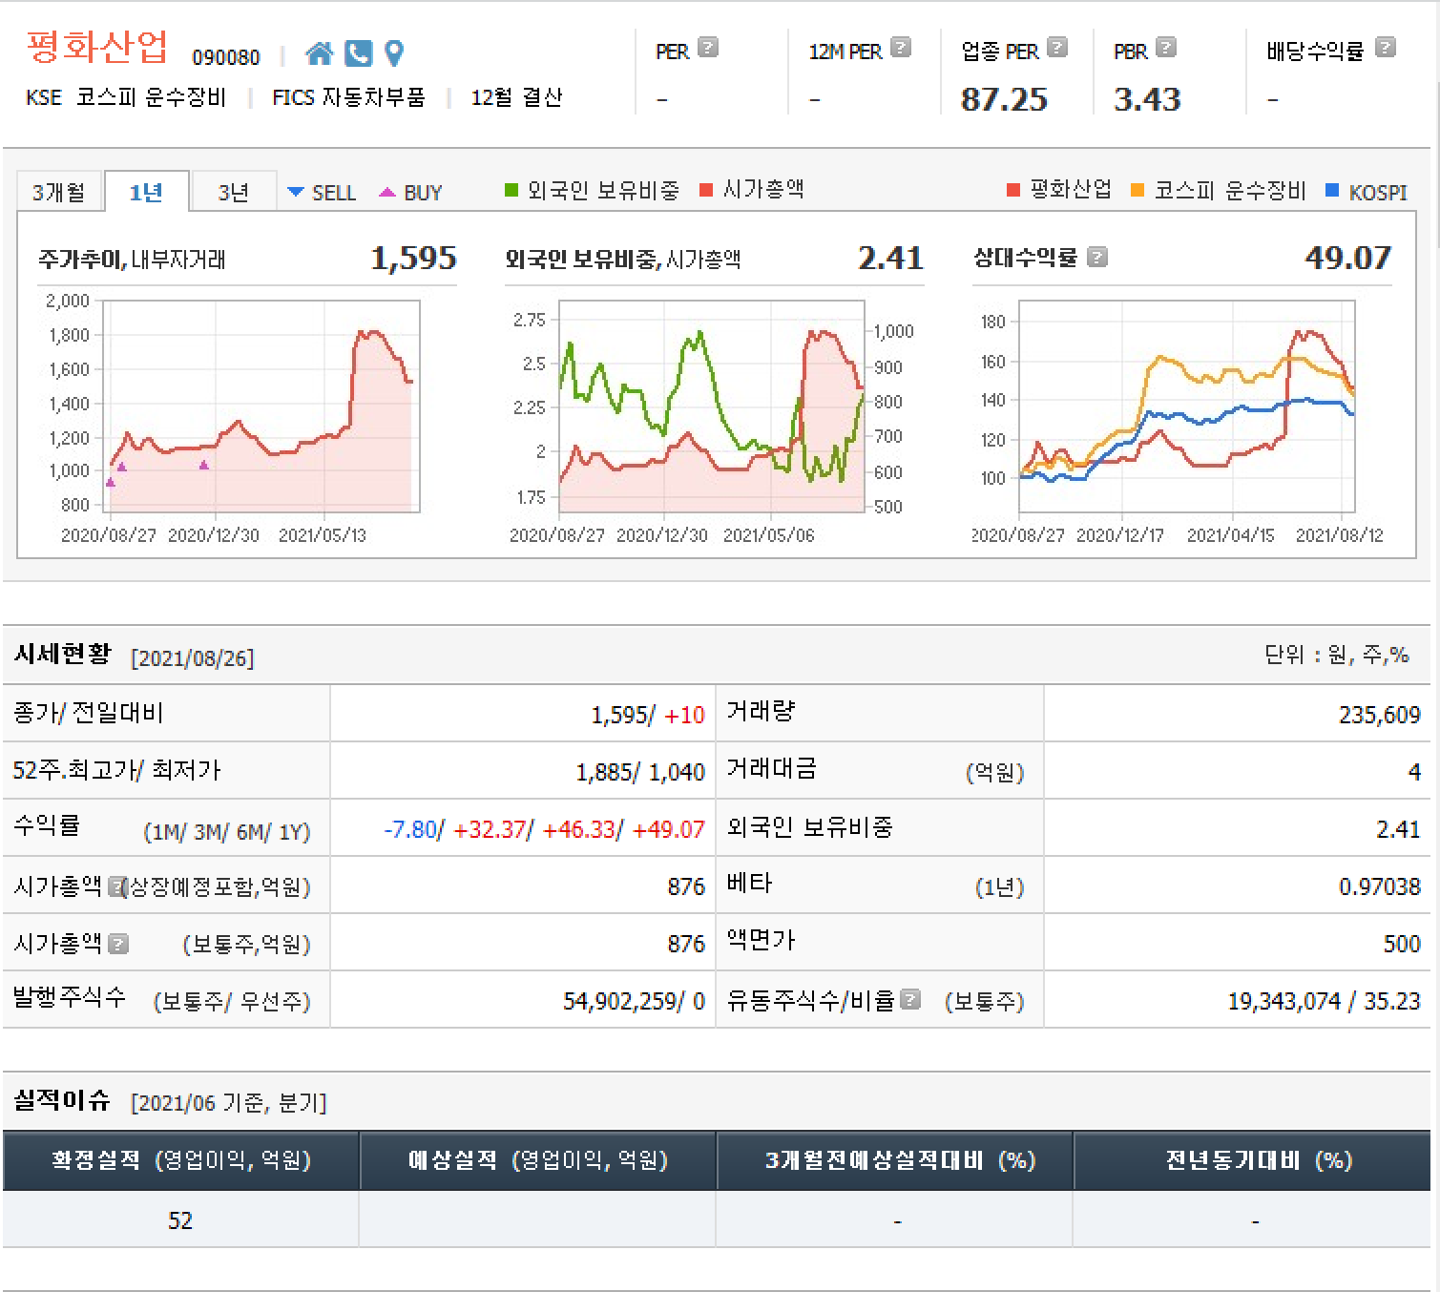
Task: Open 시가총액 (보통주) help icon
Action: pyautogui.click(x=117, y=944)
